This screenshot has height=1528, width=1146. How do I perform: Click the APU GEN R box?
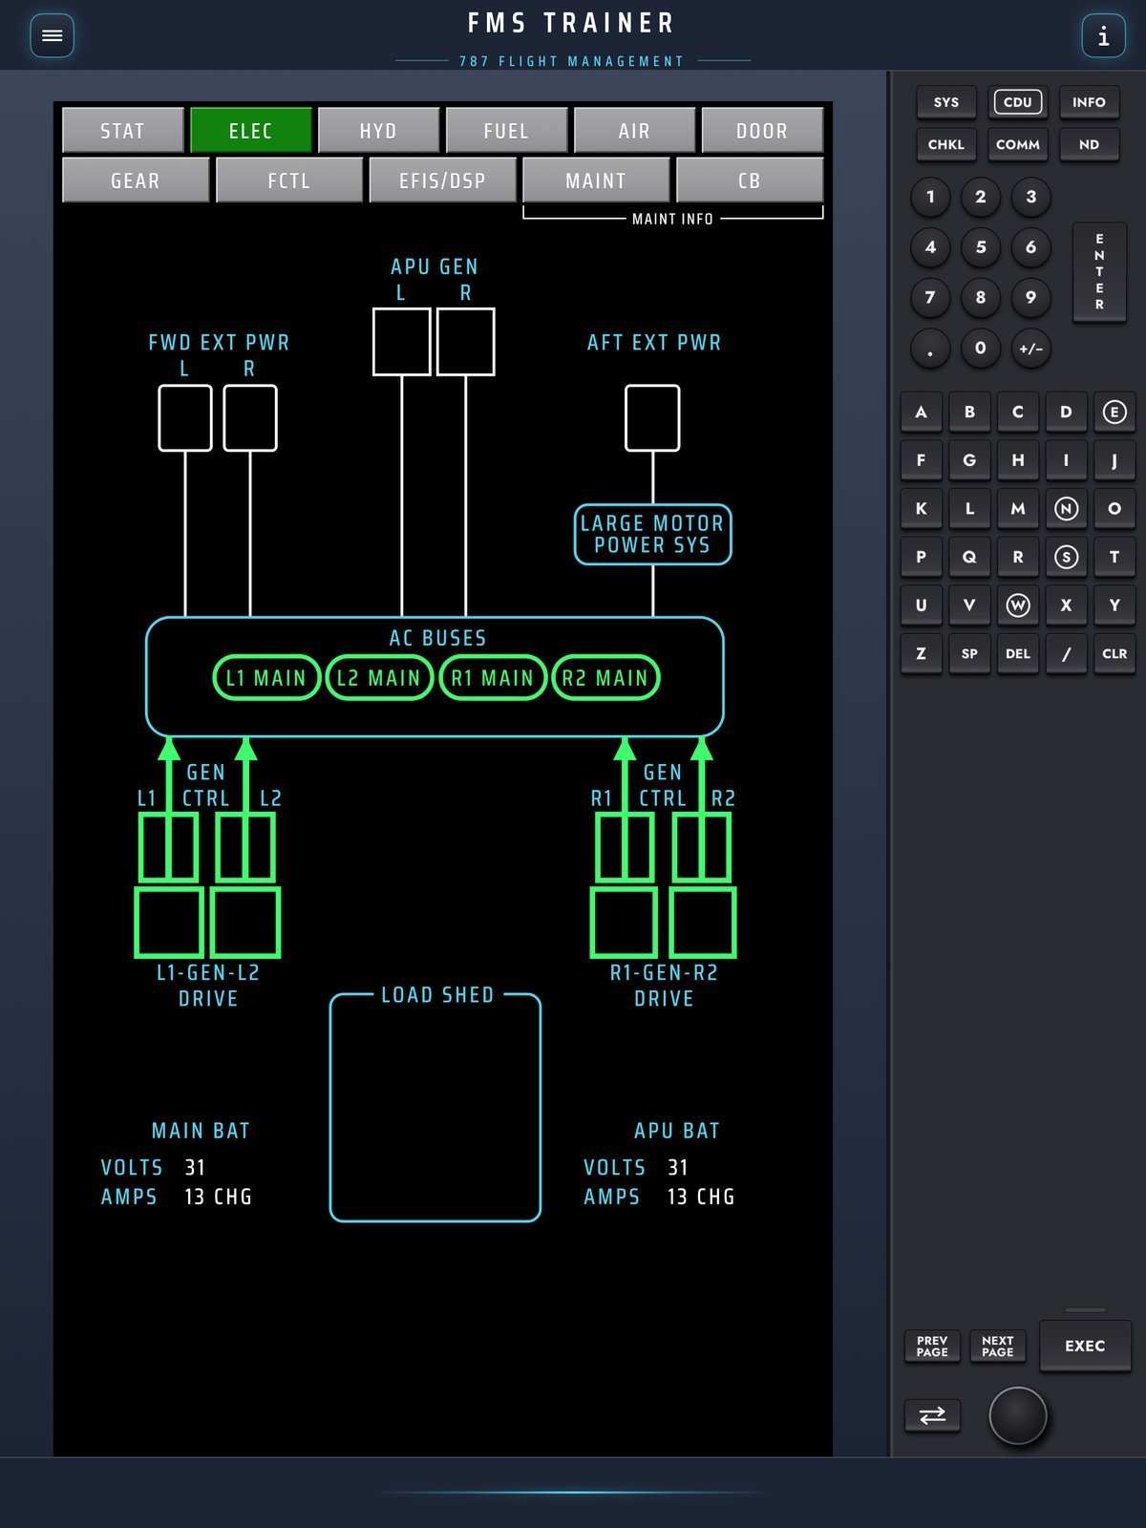click(466, 342)
